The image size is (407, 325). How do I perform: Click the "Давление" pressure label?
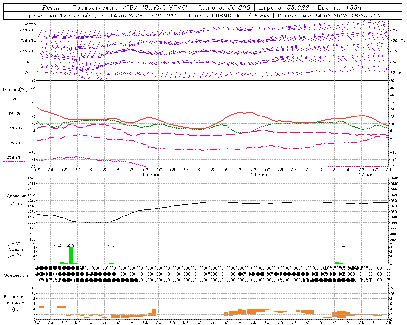pos(17,196)
